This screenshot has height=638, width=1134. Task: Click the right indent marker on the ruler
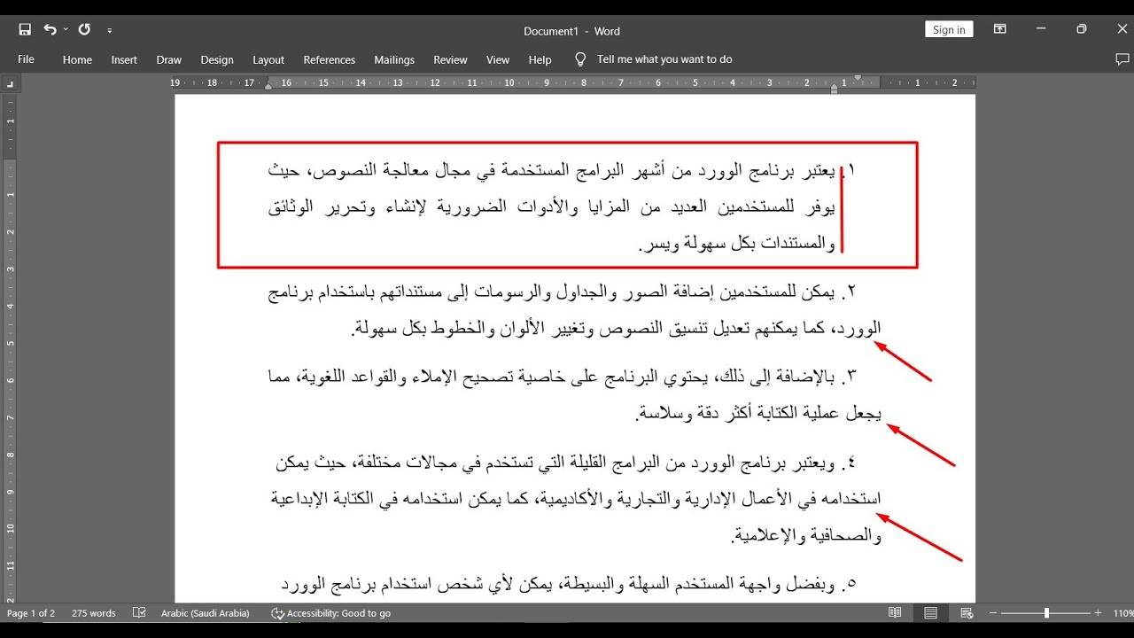coord(835,87)
